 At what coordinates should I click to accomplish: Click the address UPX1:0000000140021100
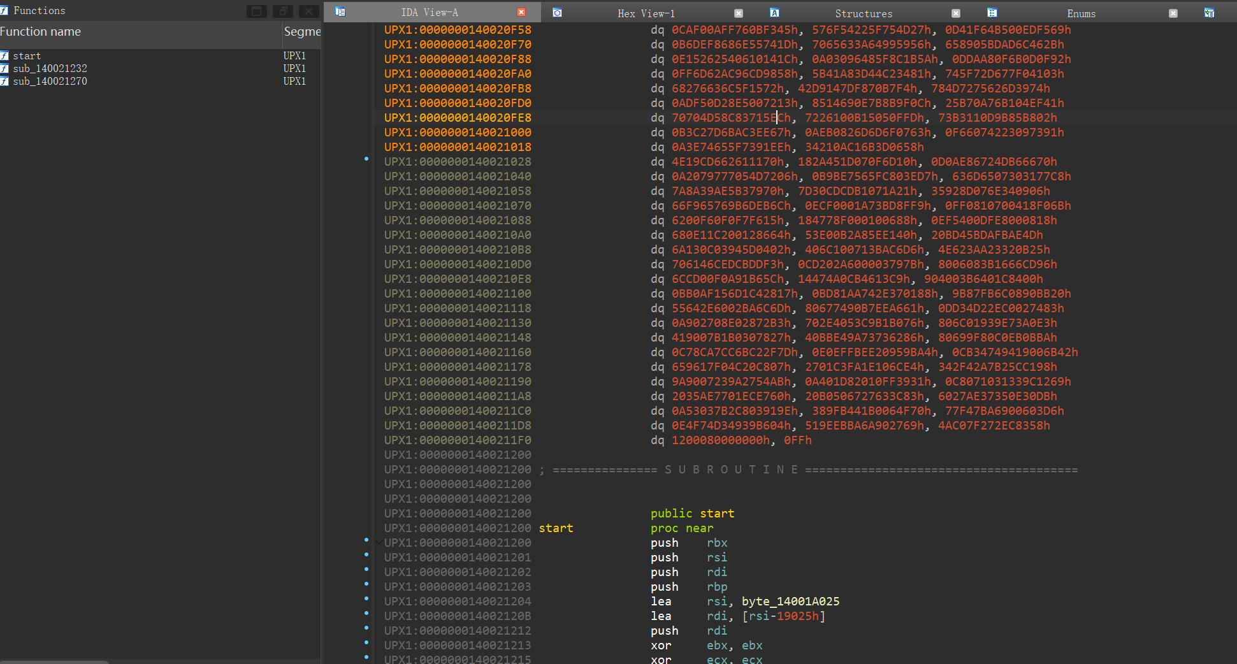tap(458, 294)
